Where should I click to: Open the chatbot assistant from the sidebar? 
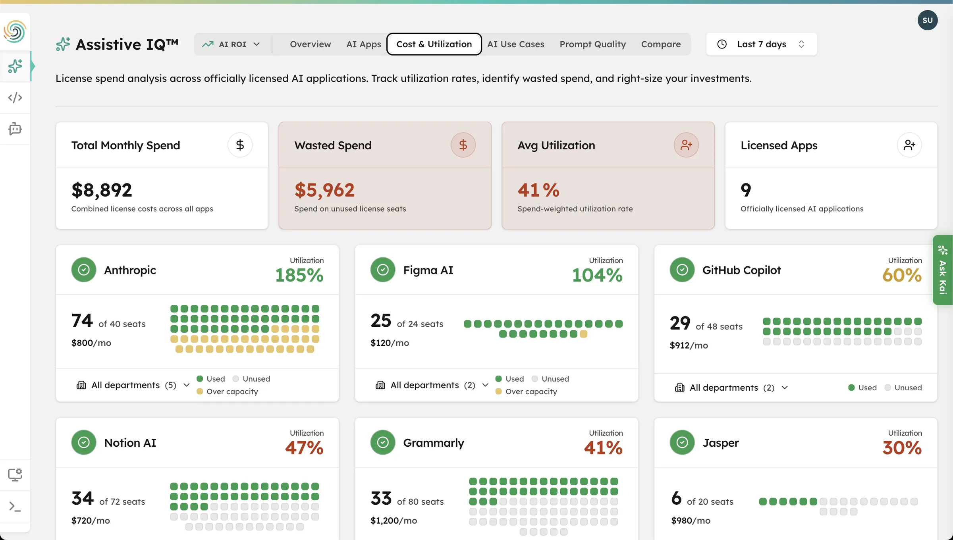[x=15, y=129]
